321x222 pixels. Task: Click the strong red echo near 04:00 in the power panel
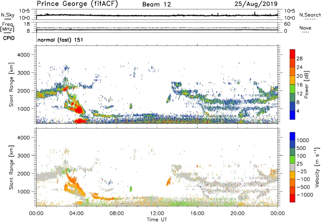point(79,110)
